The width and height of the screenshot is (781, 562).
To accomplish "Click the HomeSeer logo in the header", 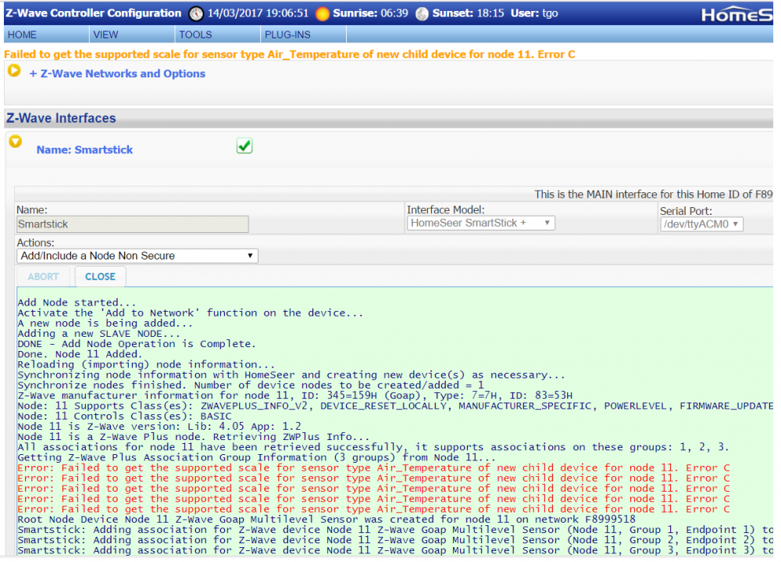I will [736, 14].
